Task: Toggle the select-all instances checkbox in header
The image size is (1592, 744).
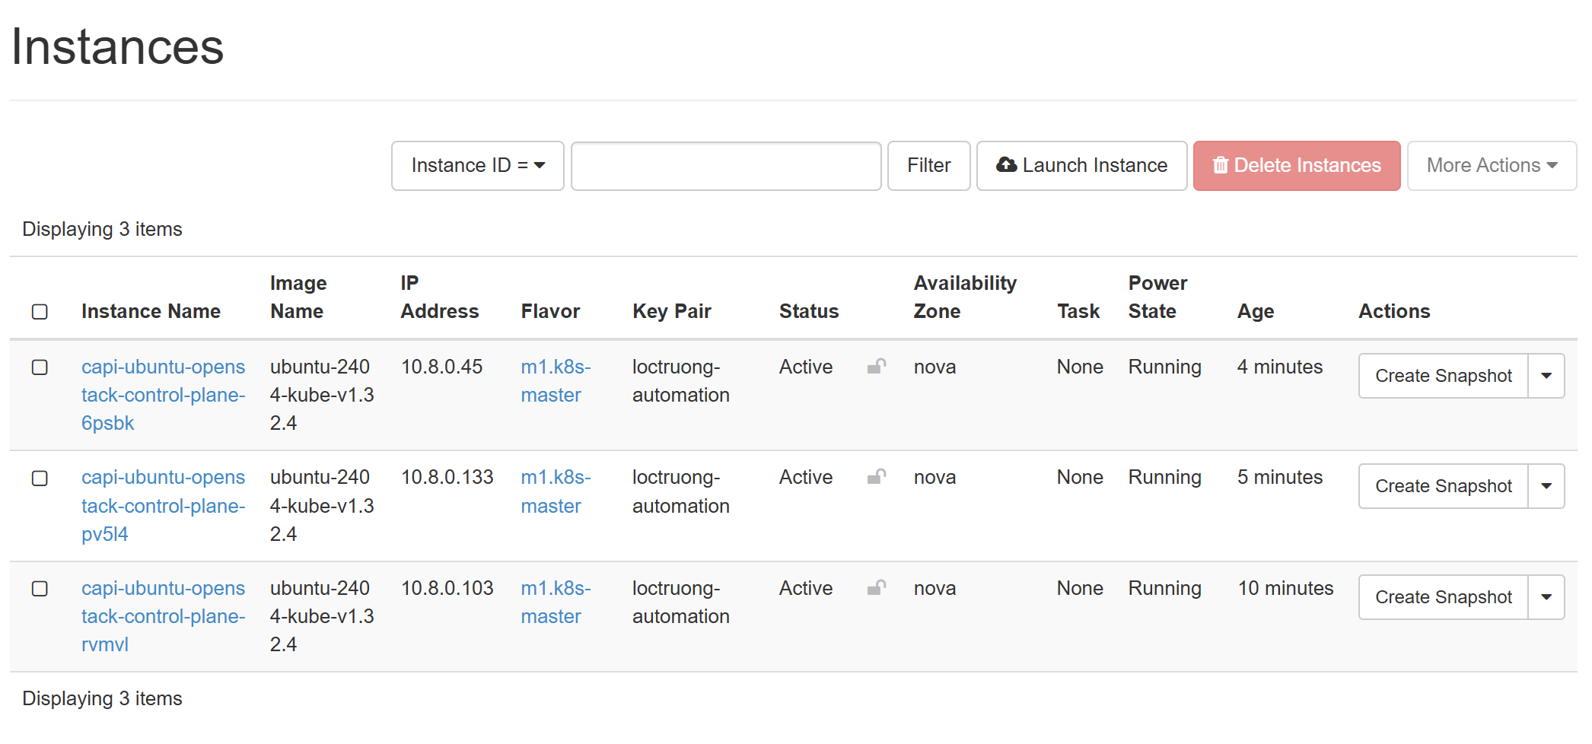Action: click(40, 312)
